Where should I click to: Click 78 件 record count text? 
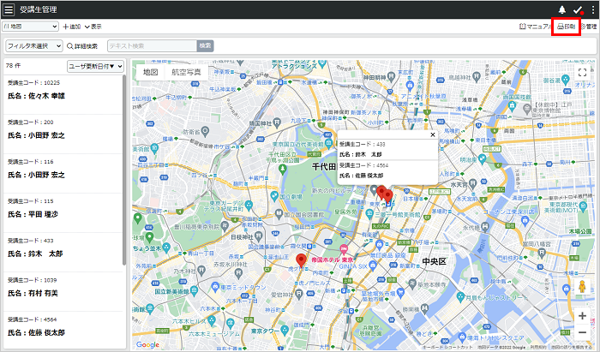coord(14,66)
